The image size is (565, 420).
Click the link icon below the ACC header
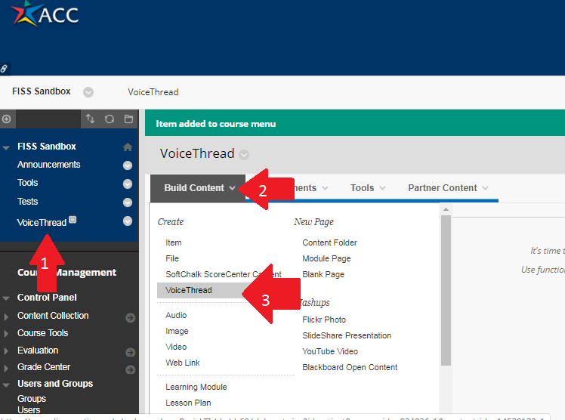tap(4, 69)
